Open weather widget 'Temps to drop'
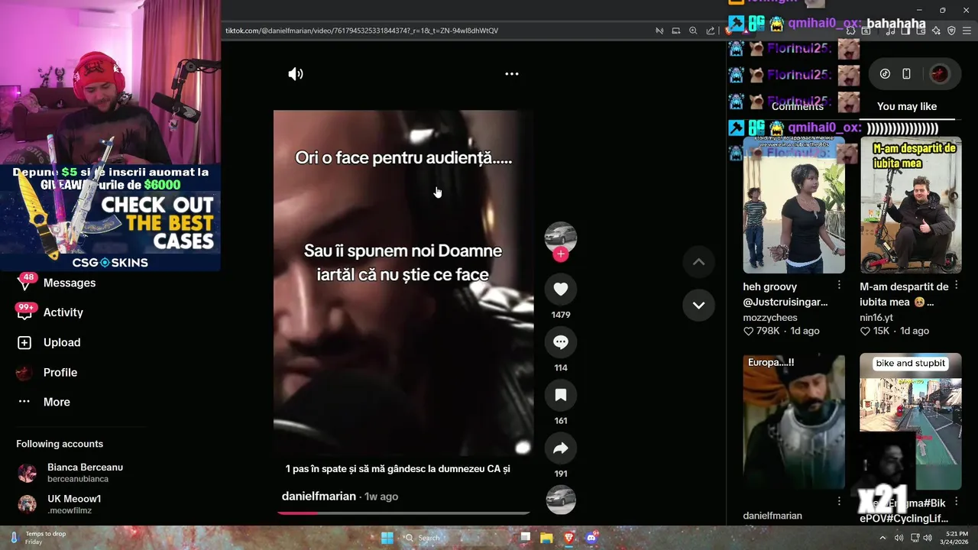 (x=37, y=538)
